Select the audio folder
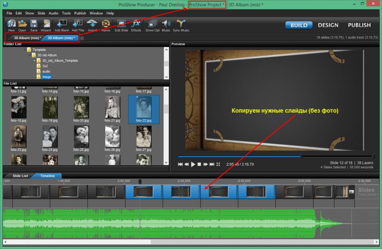This screenshot has height=249, width=382. (x=46, y=71)
